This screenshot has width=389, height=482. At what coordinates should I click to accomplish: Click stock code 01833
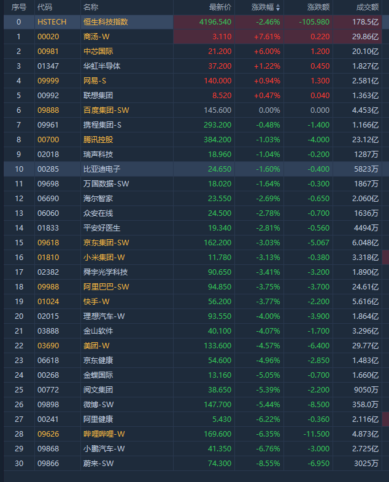point(48,228)
